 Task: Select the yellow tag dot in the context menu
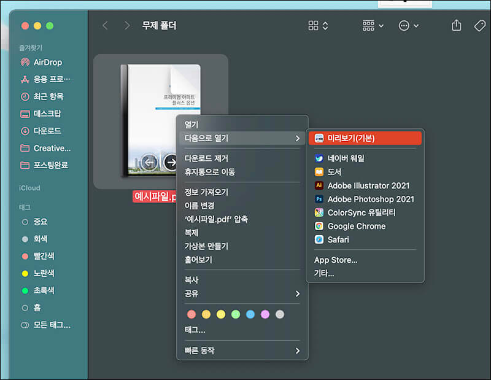pyautogui.click(x=221, y=314)
